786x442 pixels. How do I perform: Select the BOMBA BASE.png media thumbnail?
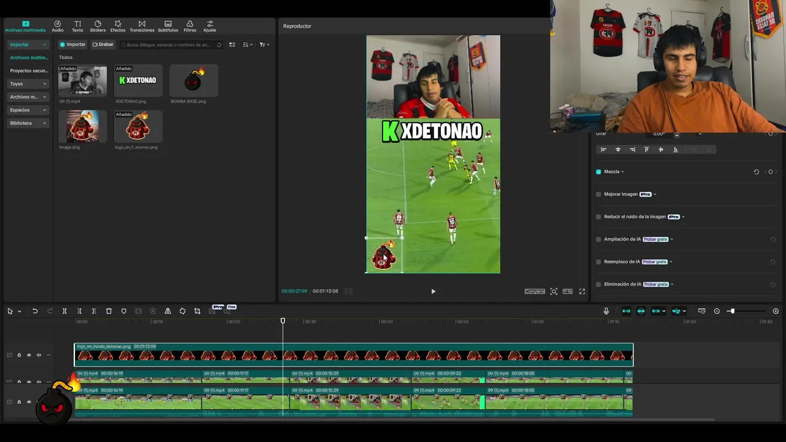coord(193,80)
